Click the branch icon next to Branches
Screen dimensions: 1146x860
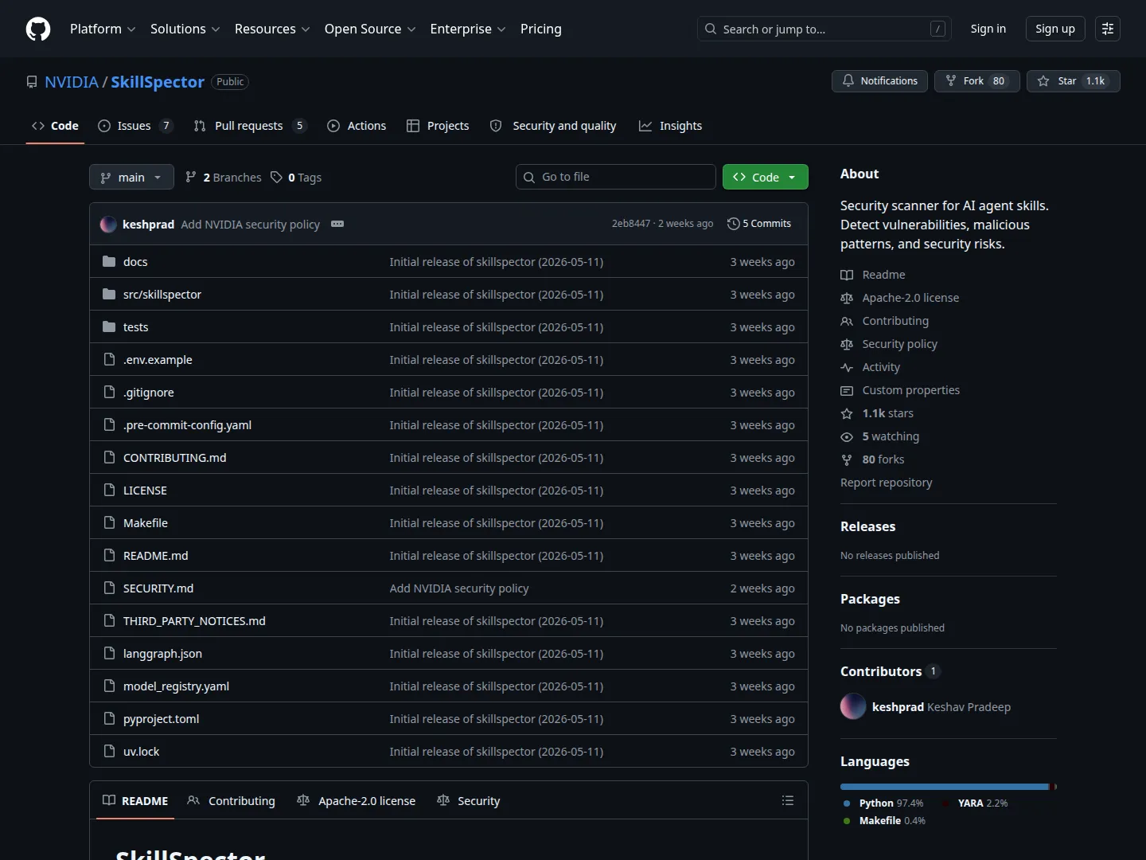pos(191,177)
